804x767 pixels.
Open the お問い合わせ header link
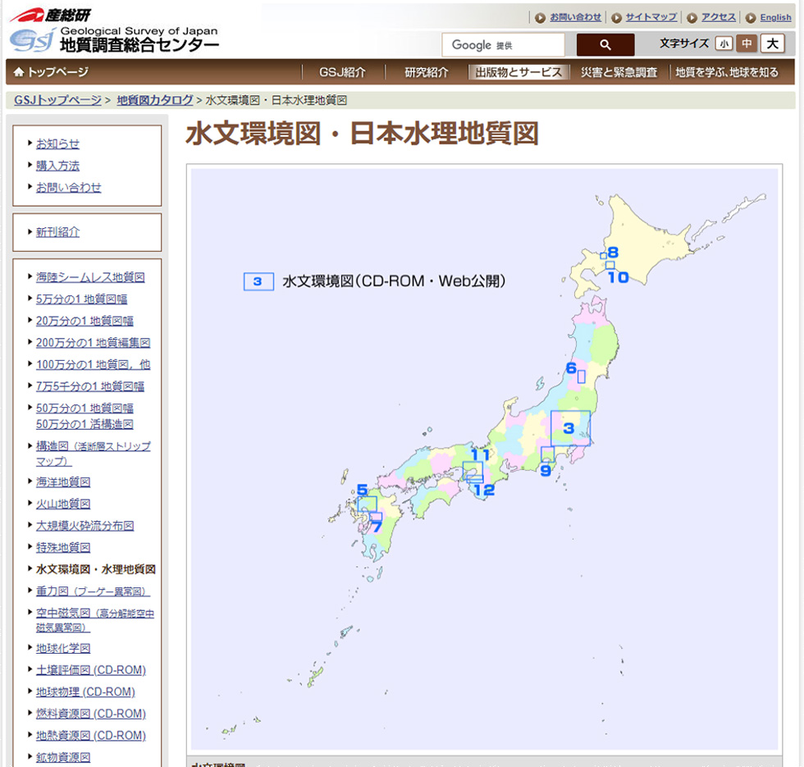[x=575, y=17]
